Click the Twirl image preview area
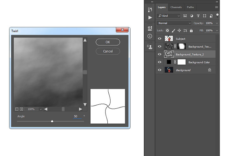 [x=48, y=72]
